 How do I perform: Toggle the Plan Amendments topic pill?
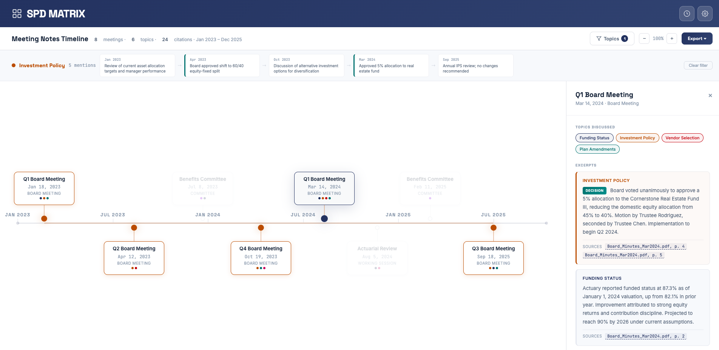[597, 149]
